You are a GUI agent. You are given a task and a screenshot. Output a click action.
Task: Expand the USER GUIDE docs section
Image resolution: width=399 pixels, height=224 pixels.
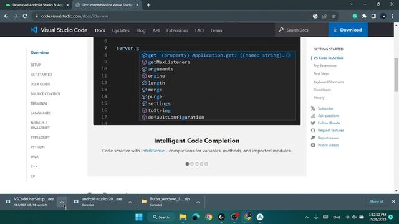40,84
